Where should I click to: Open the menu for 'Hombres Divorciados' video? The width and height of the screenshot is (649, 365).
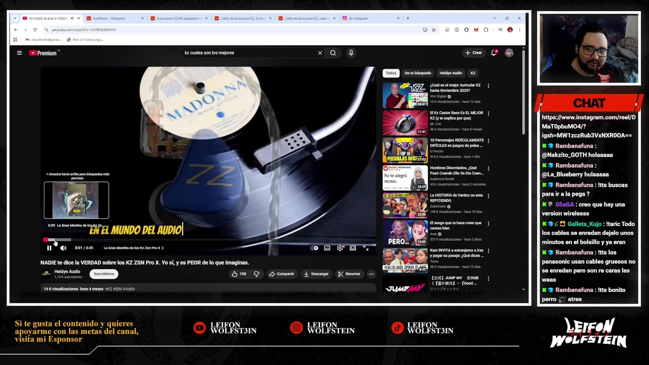click(488, 168)
